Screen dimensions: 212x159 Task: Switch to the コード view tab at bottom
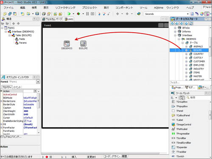click(107, 156)
